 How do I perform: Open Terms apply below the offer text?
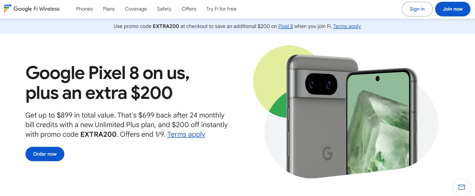click(186, 134)
